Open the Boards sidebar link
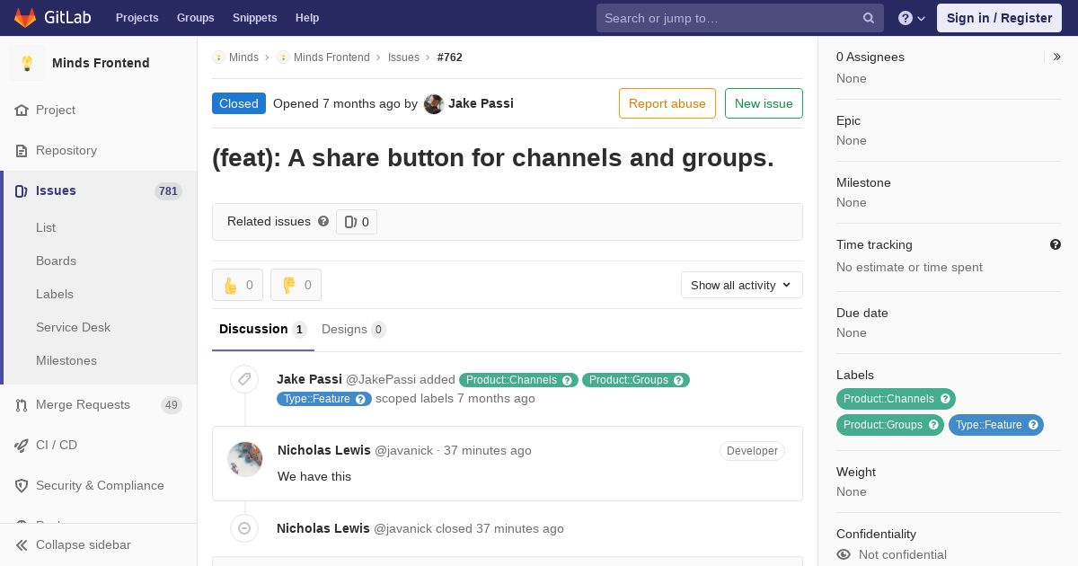The width and height of the screenshot is (1078, 566). [x=56, y=261]
